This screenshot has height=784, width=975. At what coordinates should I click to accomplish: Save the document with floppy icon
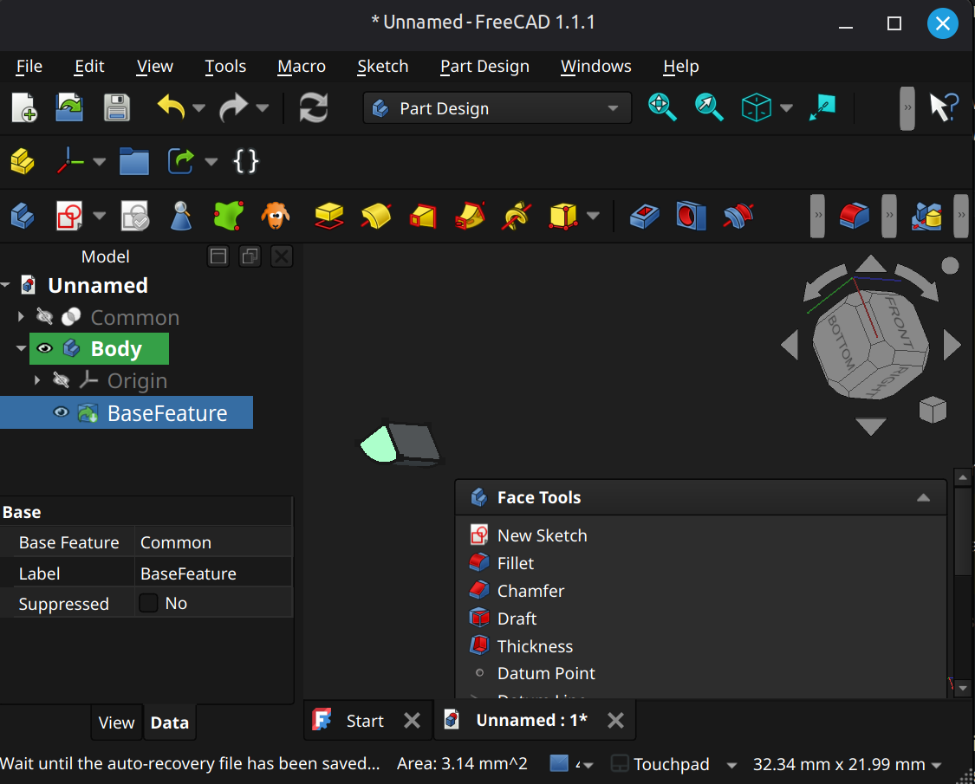click(116, 108)
